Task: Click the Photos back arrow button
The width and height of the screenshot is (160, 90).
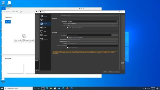Action: pyautogui.click(x=3, y=9)
